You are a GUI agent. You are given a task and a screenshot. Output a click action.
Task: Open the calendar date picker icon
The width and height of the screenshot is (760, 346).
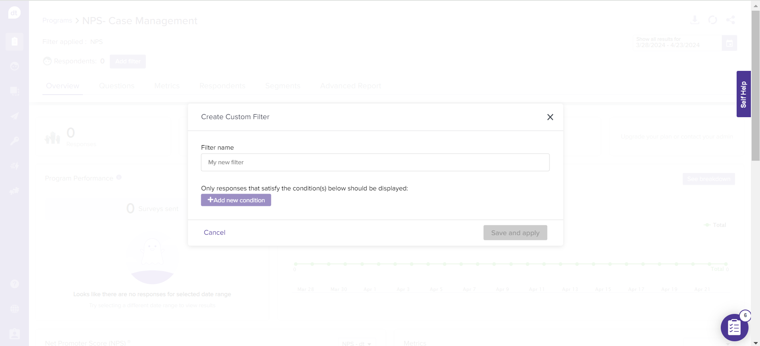tap(729, 43)
